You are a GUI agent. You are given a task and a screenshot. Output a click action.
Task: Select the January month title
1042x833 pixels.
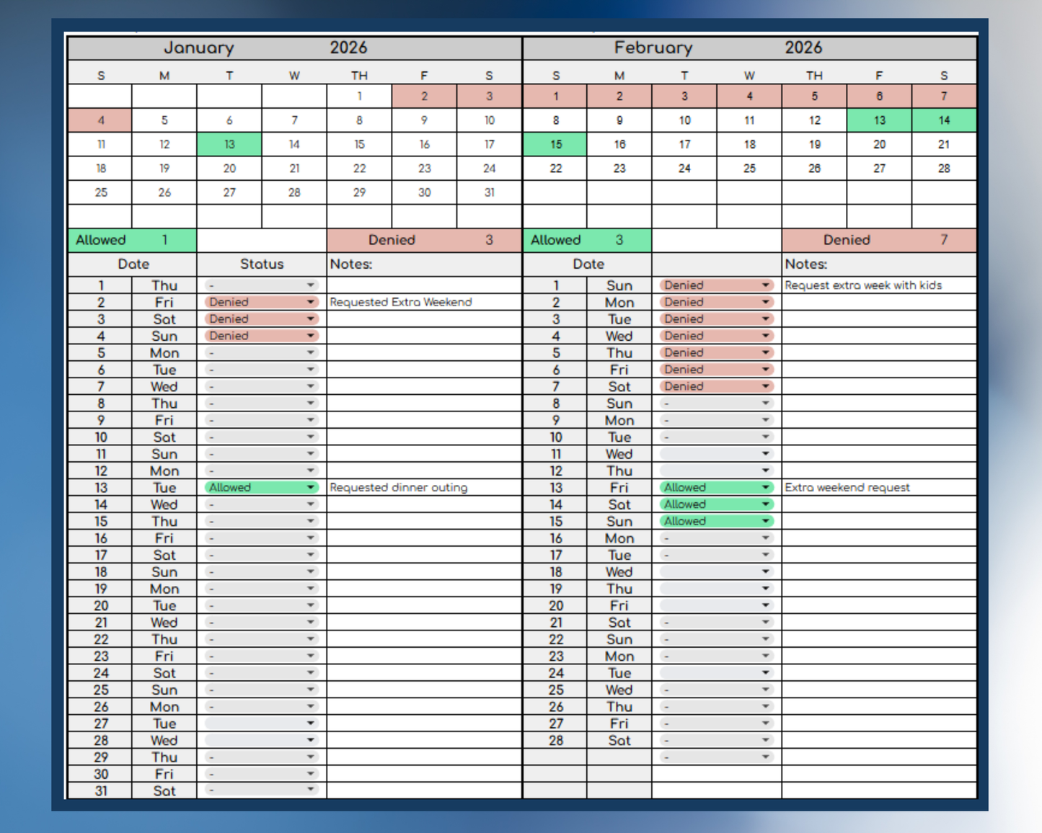pos(198,48)
